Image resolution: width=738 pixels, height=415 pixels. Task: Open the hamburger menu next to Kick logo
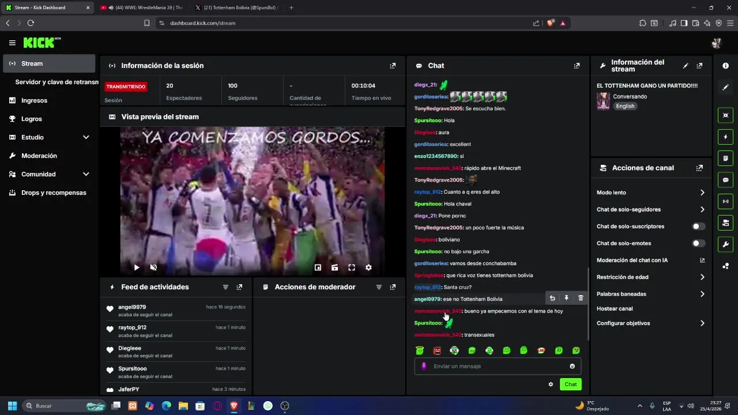12,43
